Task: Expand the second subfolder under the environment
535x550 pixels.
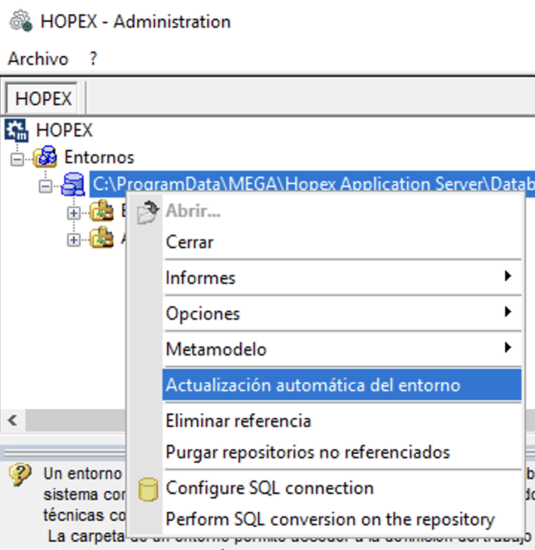Action: (x=74, y=240)
